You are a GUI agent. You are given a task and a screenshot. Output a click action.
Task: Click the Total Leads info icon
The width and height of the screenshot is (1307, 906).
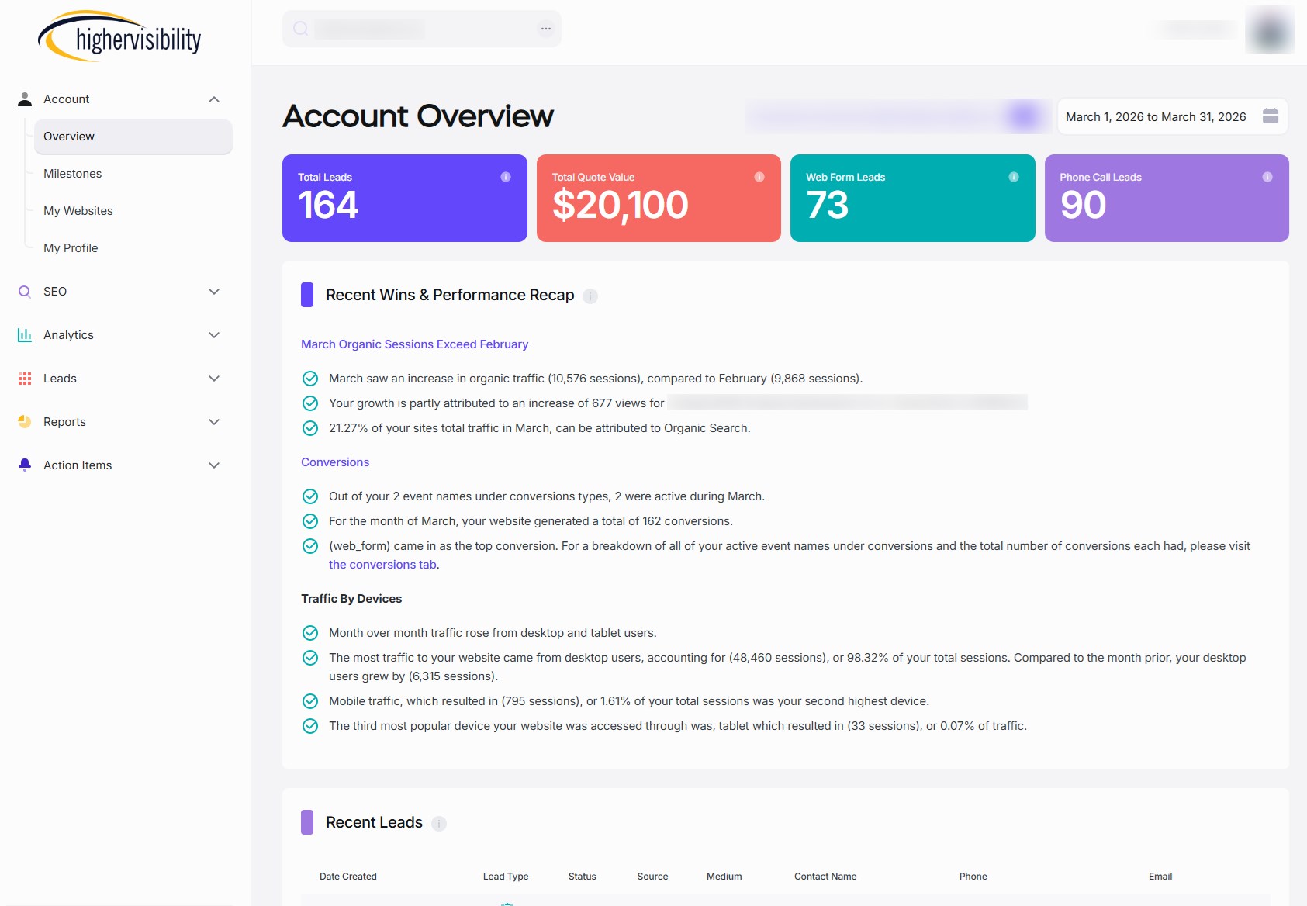pos(506,177)
